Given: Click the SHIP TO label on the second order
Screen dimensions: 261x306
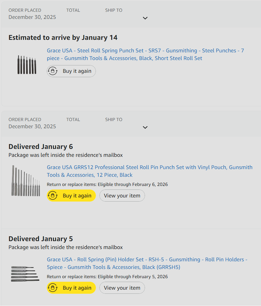Looking at the screenshot, I should [114, 120].
